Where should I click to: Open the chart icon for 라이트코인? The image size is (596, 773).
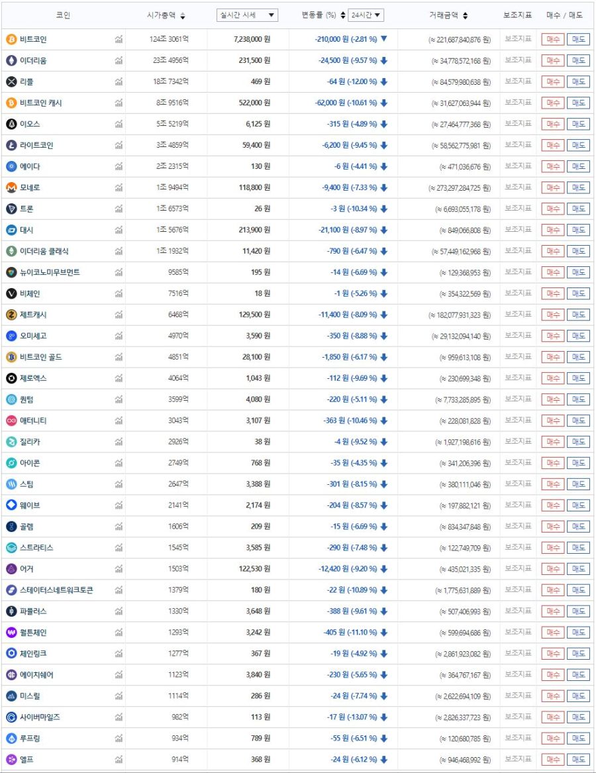point(119,146)
